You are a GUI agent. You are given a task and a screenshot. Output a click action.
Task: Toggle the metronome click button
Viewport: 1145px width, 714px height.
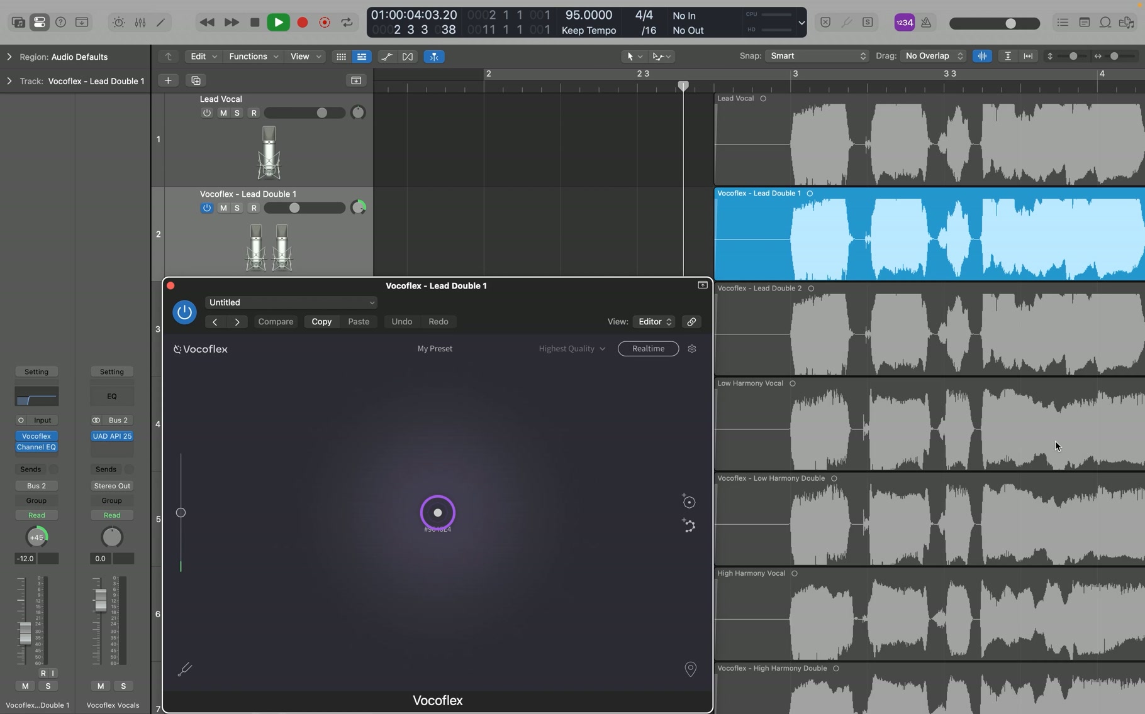926,23
